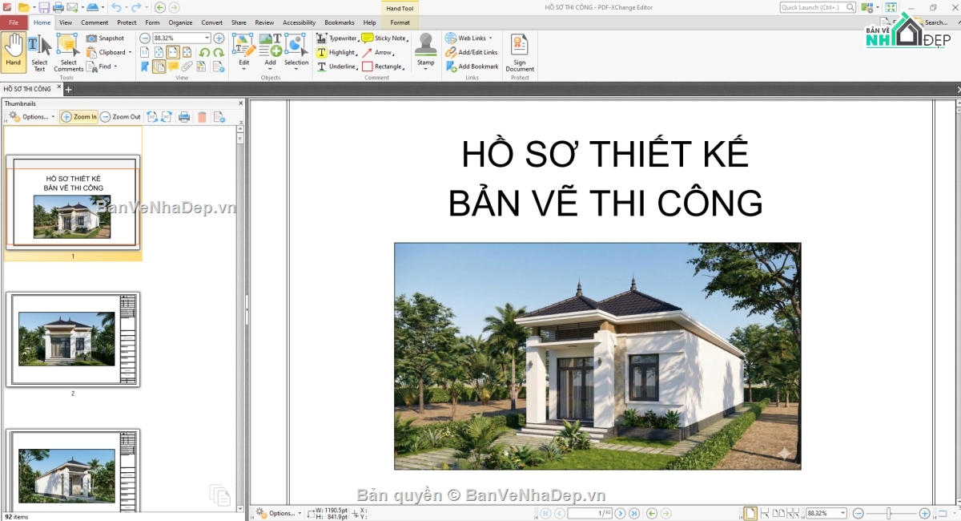Choose the Rectangle drawing tool

(x=383, y=67)
